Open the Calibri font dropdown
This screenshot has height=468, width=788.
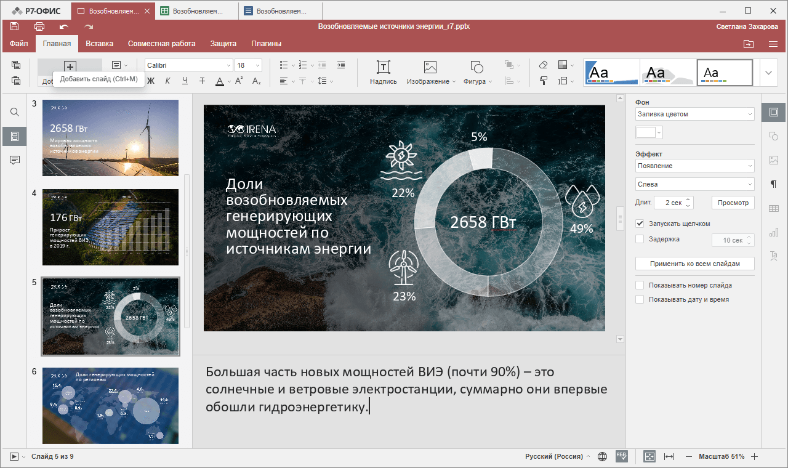[x=227, y=64]
